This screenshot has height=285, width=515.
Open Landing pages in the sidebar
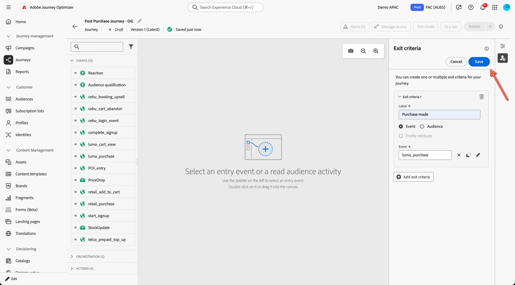[x=28, y=222]
